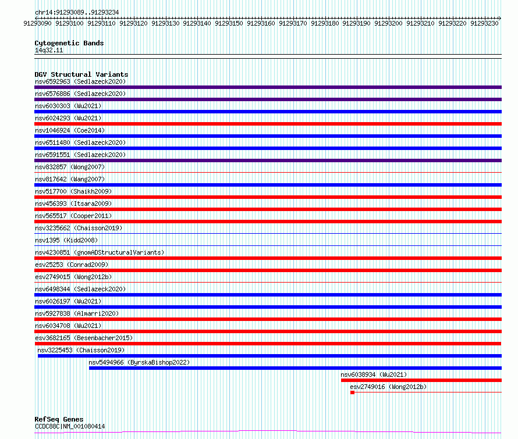Click the blue bar under nsv6030303
Image resolution: width=518 pixels, height=439 pixels.
(268, 112)
